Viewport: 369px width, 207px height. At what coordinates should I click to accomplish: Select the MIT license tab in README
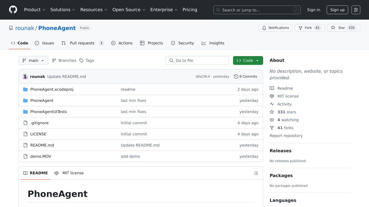pos(69,173)
